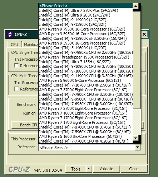Click the Reference combo box arrow
This screenshot has width=158, height=177.
click(x=137, y=147)
